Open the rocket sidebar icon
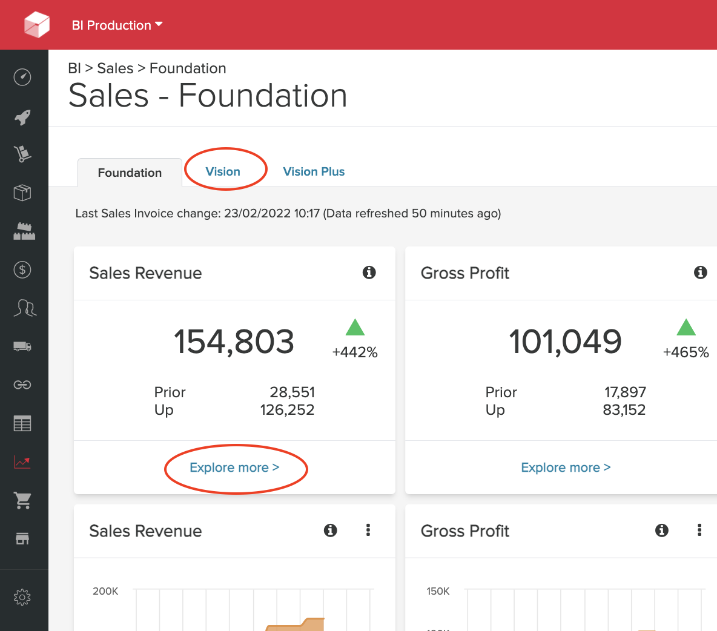The image size is (717, 631). (22, 117)
